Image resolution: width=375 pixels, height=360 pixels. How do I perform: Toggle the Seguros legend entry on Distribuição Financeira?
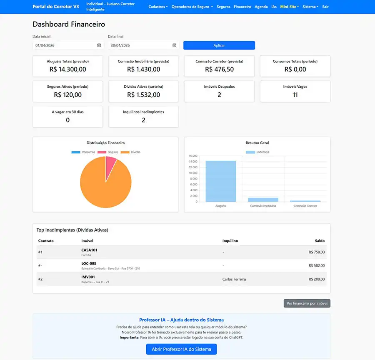pos(112,152)
